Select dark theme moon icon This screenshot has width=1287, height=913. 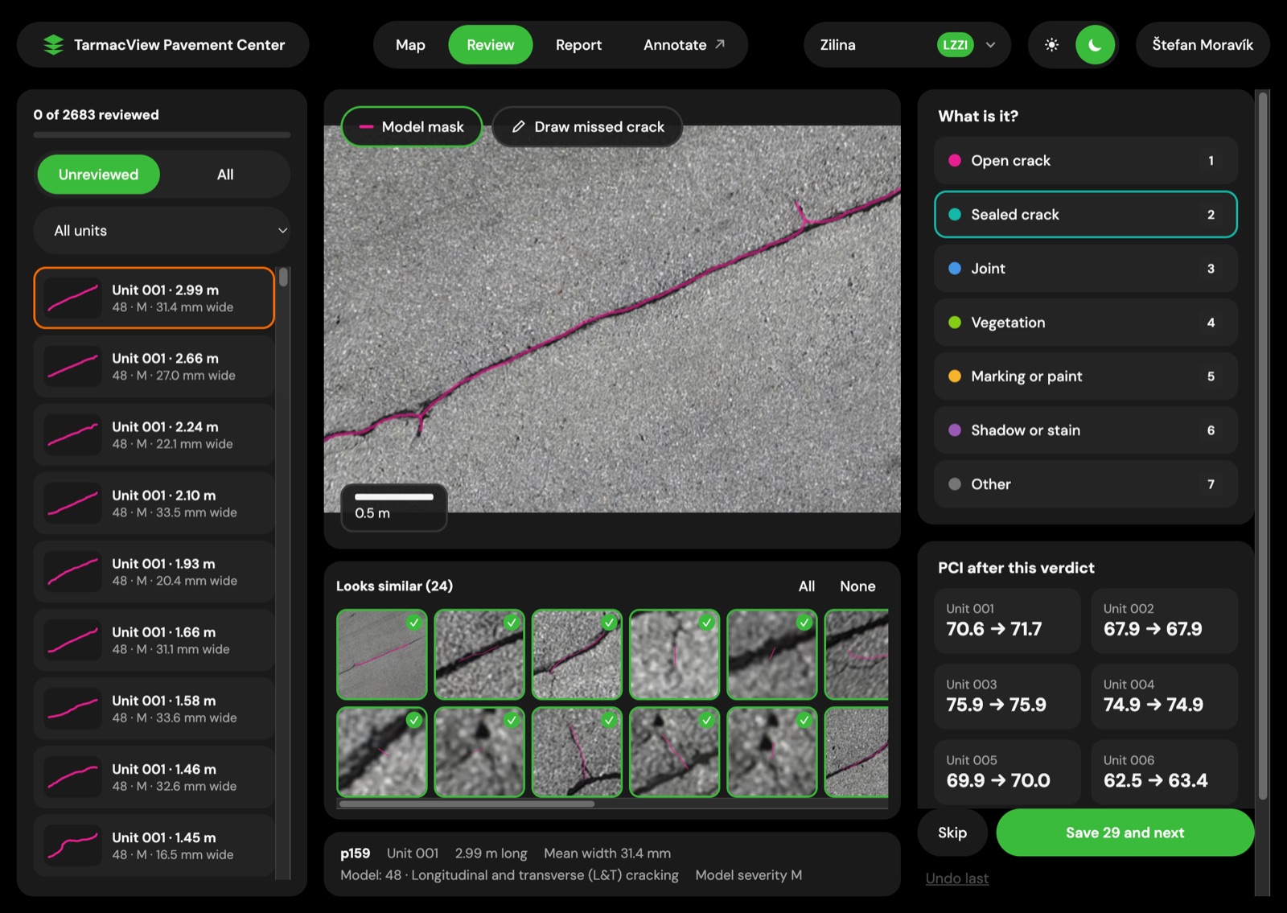pos(1095,45)
